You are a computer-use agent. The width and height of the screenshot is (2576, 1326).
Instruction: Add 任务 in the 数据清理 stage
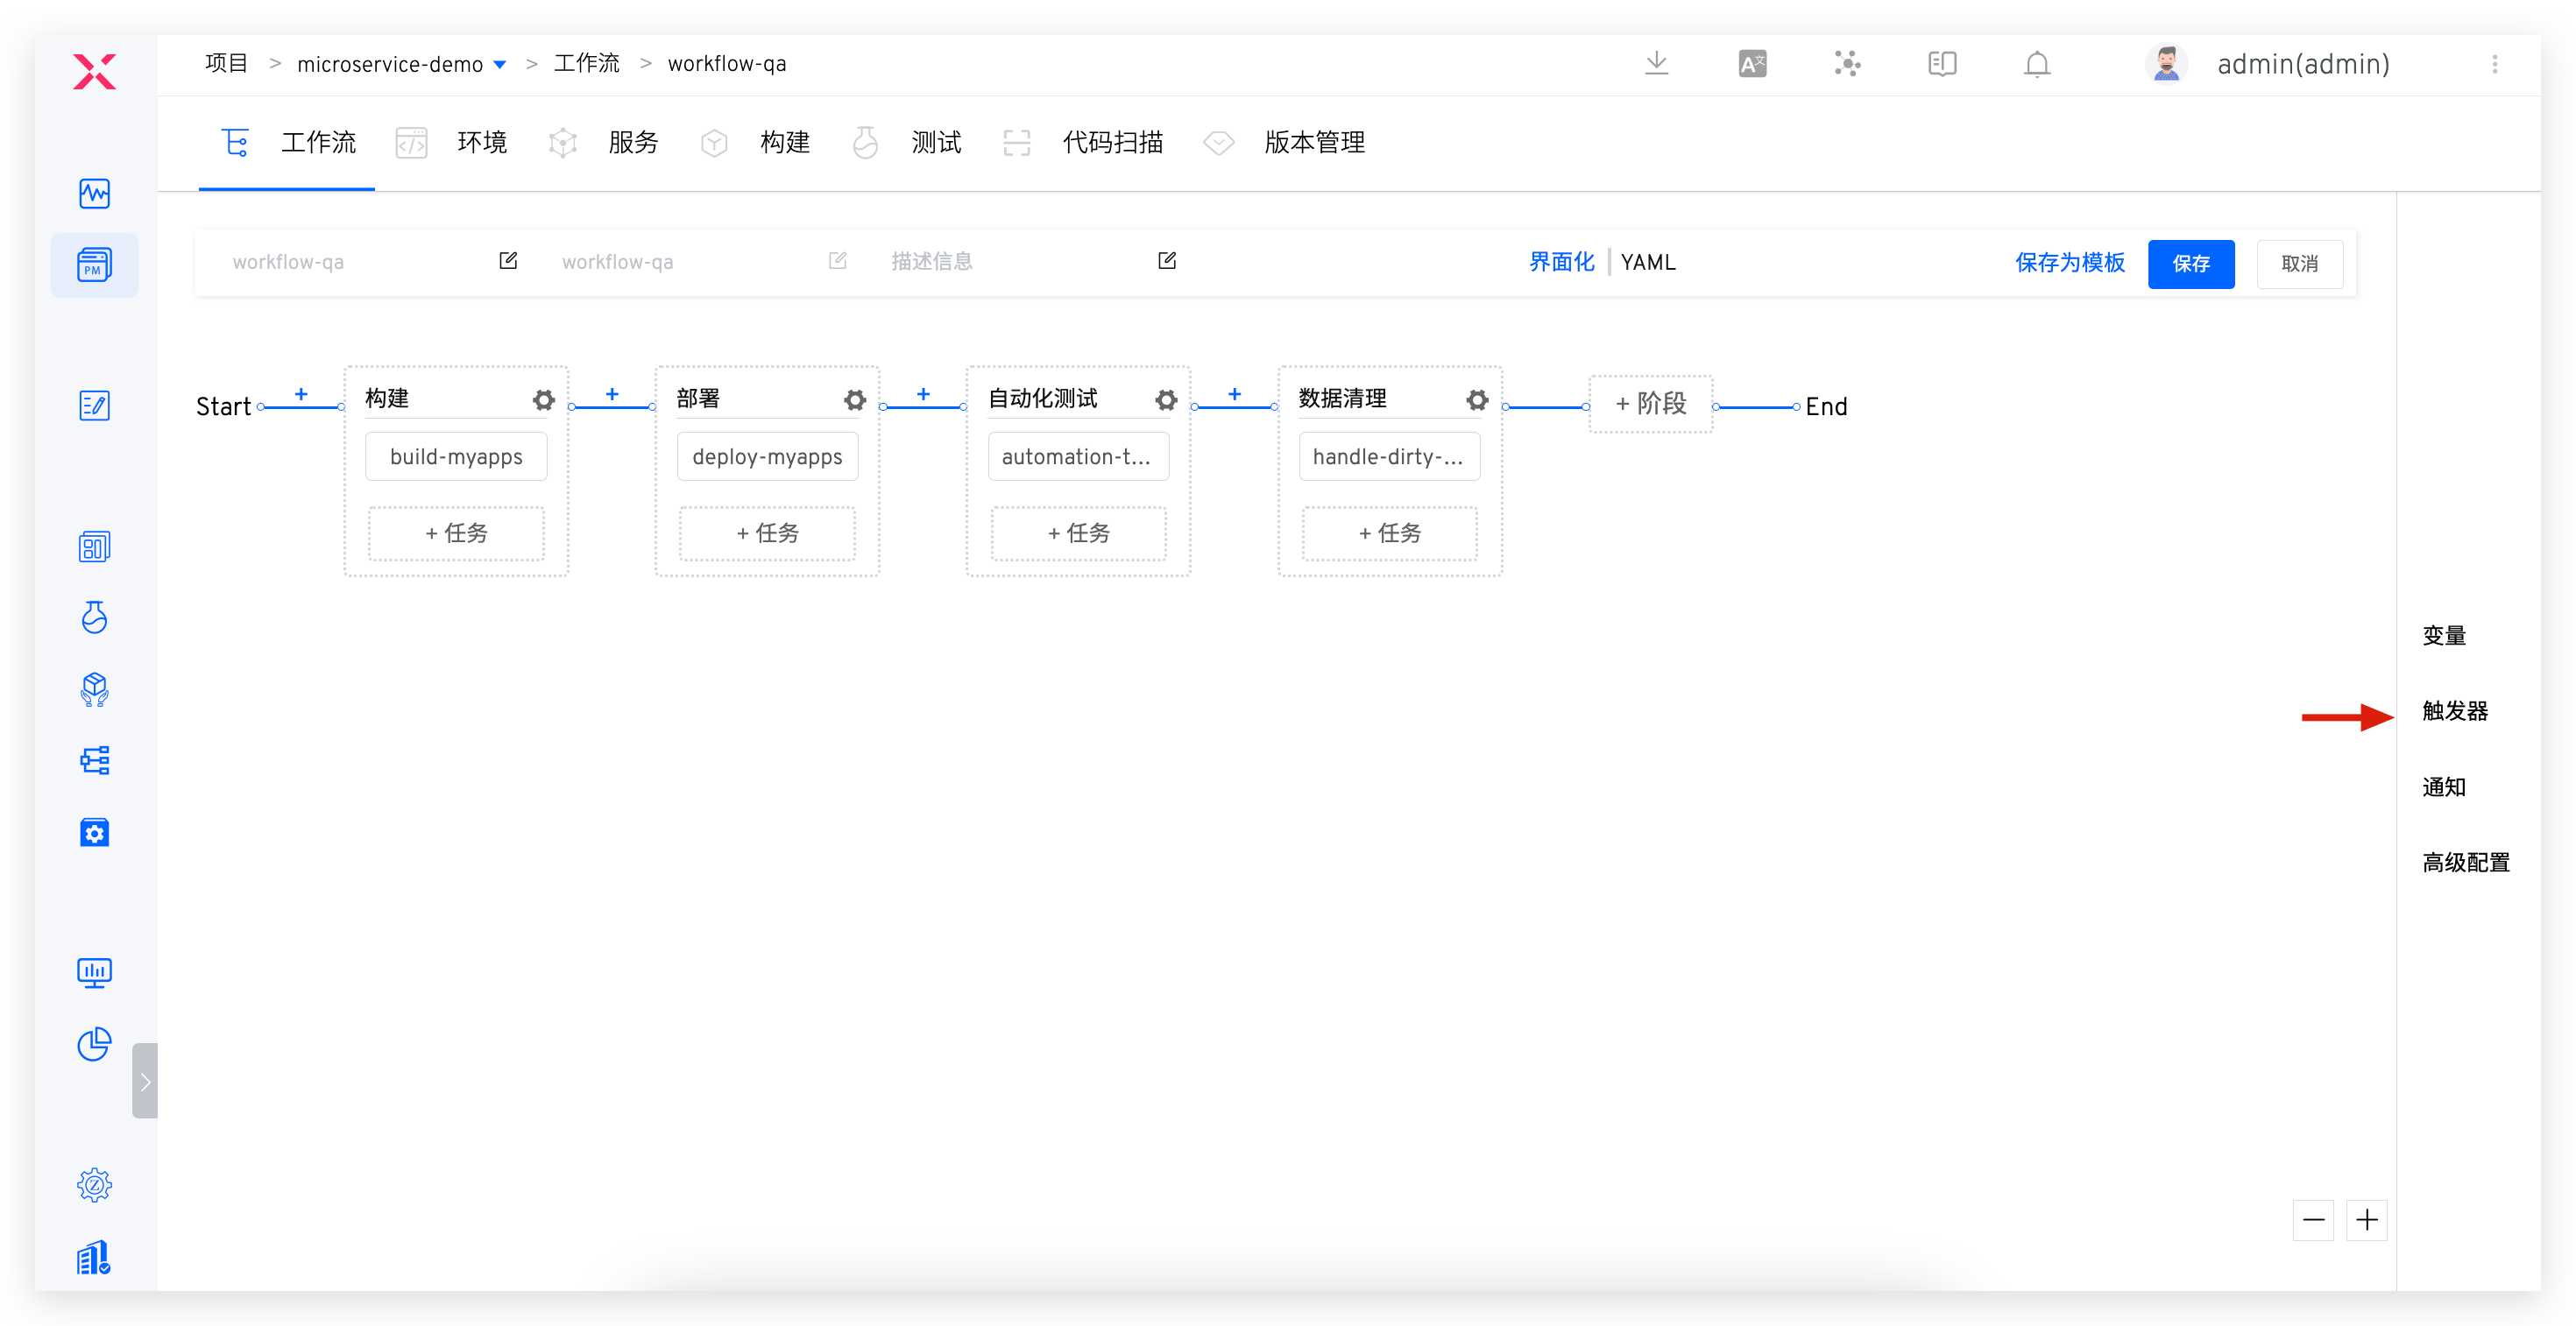pos(1389,533)
